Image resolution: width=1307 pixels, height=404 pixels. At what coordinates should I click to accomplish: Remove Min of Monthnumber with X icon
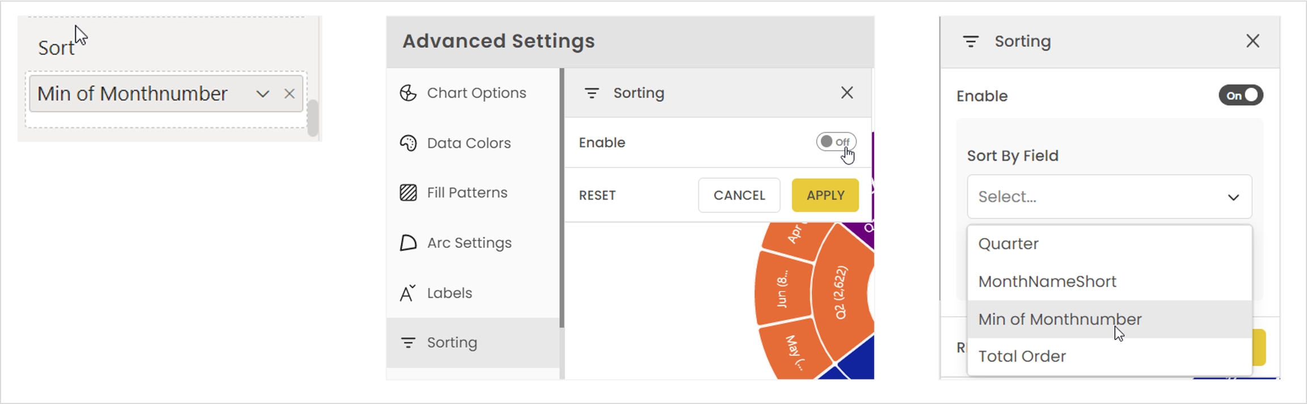click(289, 94)
